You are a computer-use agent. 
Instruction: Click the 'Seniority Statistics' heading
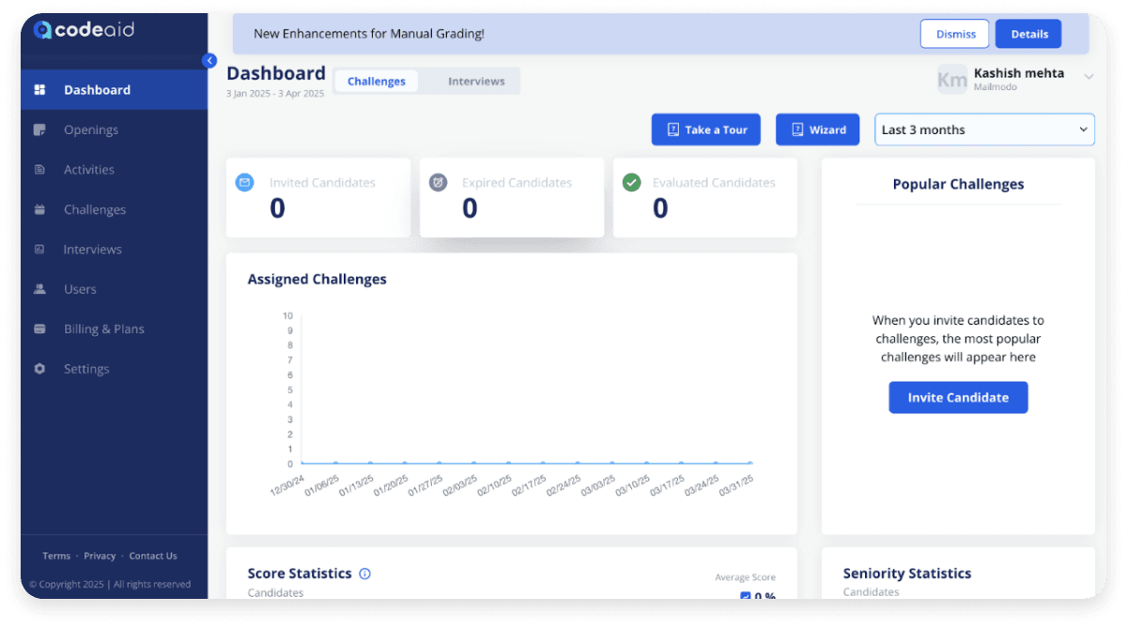click(907, 573)
